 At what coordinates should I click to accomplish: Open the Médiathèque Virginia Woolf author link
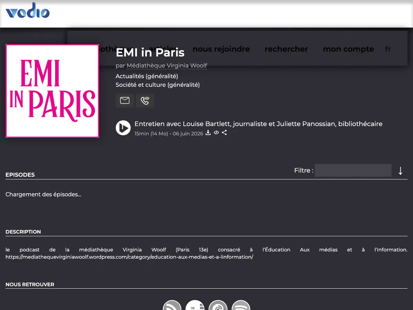[167, 65]
